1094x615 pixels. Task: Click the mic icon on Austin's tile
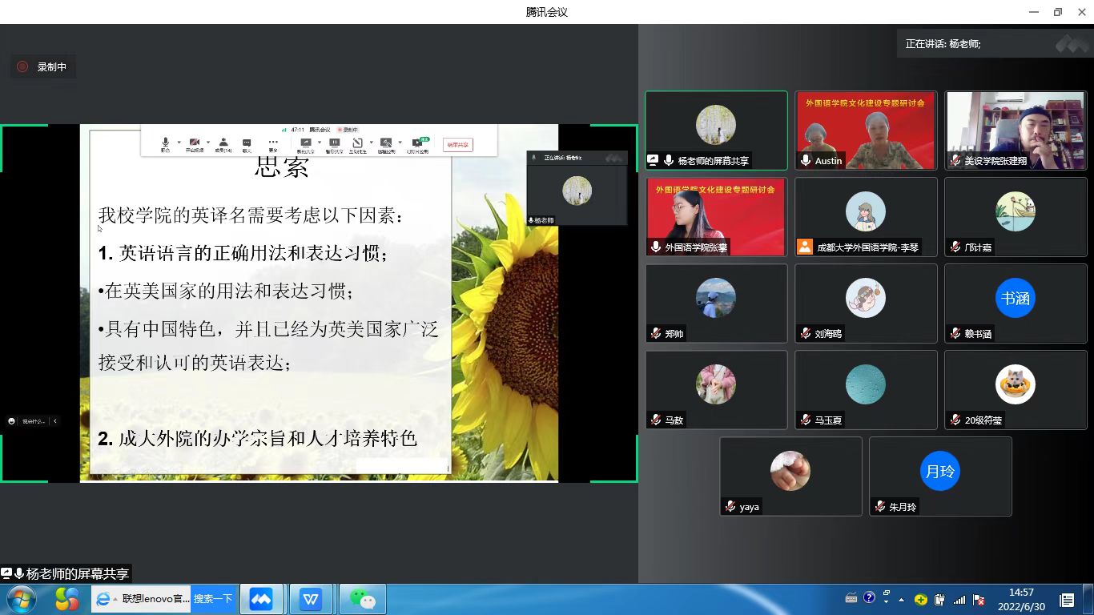click(806, 161)
